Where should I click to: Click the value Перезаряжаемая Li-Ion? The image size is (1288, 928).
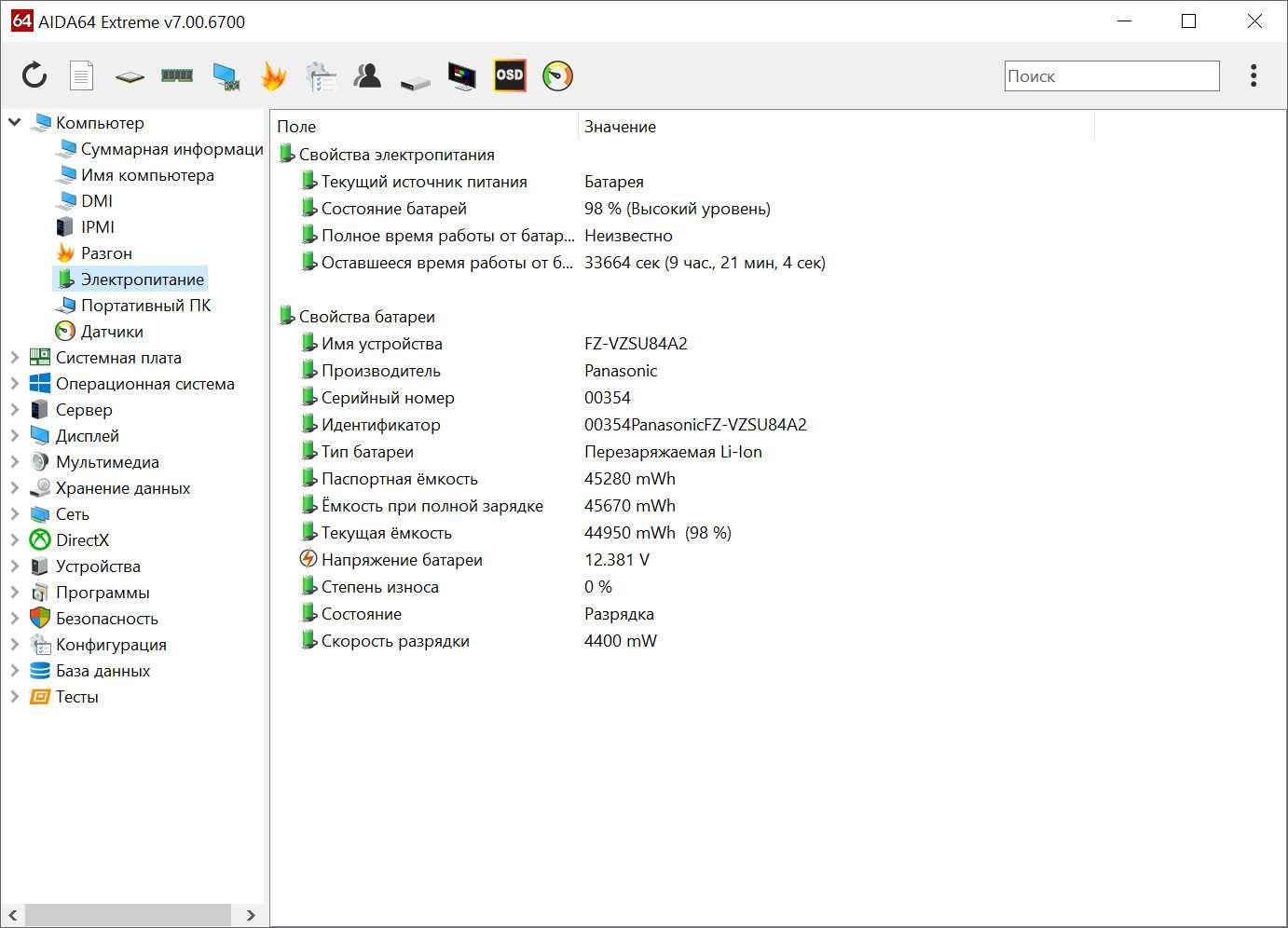(673, 452)
